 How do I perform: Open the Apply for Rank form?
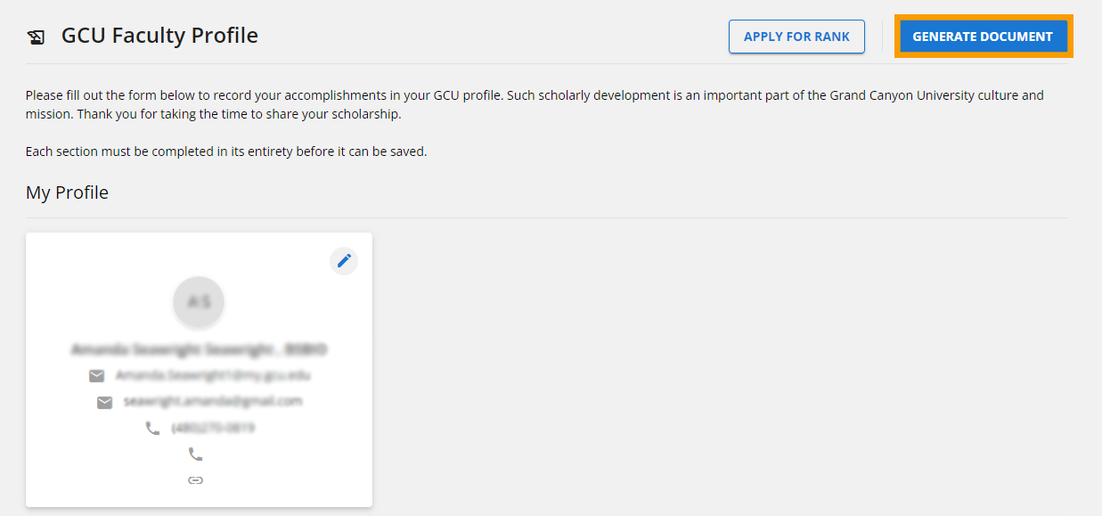(796, 37)
